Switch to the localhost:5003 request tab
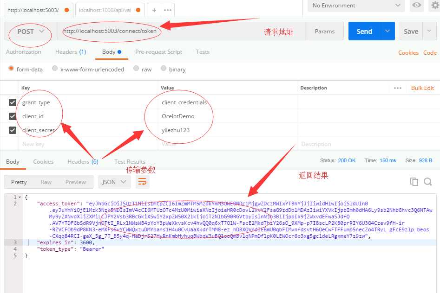Viewport: 440px width, 293px height. (38, 10)
